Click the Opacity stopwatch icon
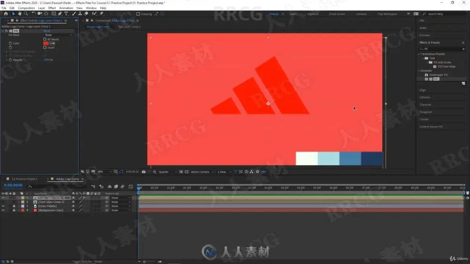 pyautogui.click(x=10, y=60)
